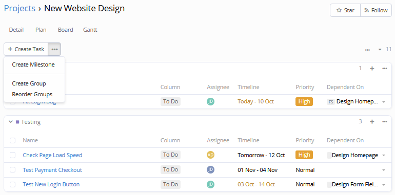The width and height of the screenshot is (395, 195).
Task: Click Normal priority for Test New Login Button
Action: pyautogui.click(x=305, y=184)
